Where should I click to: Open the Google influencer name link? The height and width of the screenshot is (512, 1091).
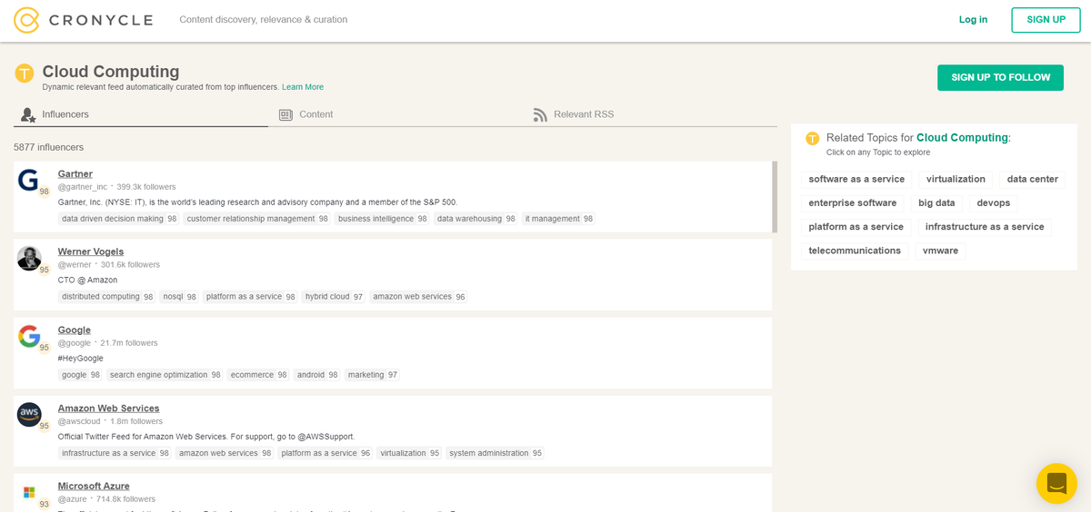[75, 330]
